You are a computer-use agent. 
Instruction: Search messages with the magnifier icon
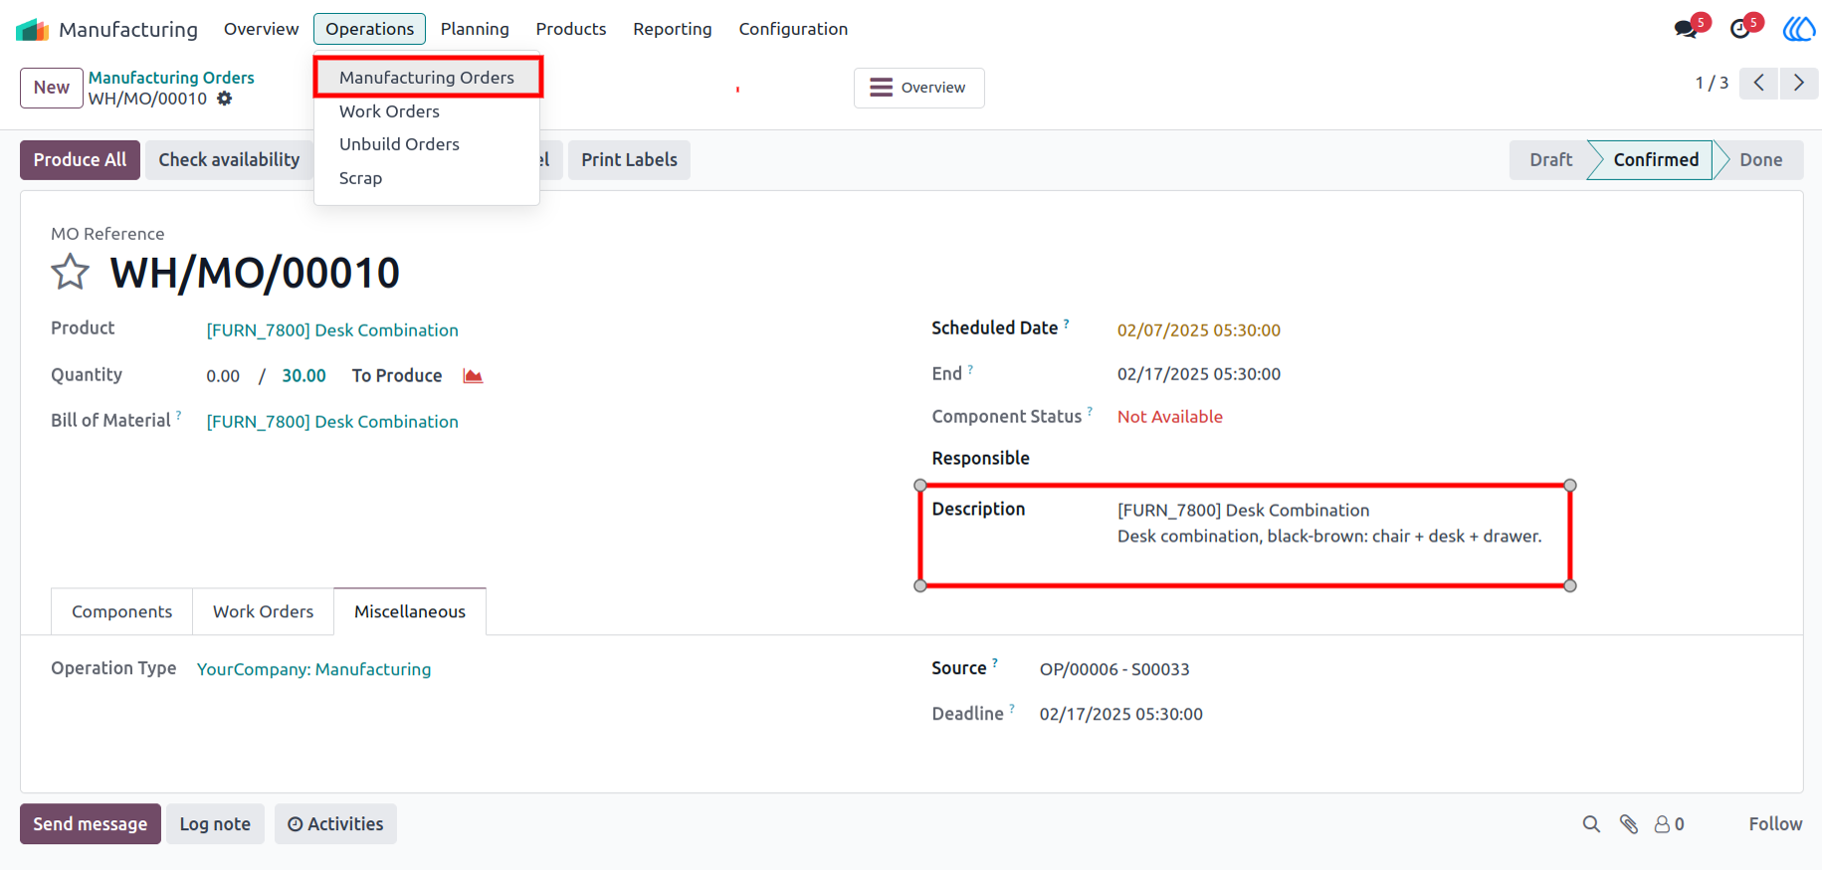1591,824
